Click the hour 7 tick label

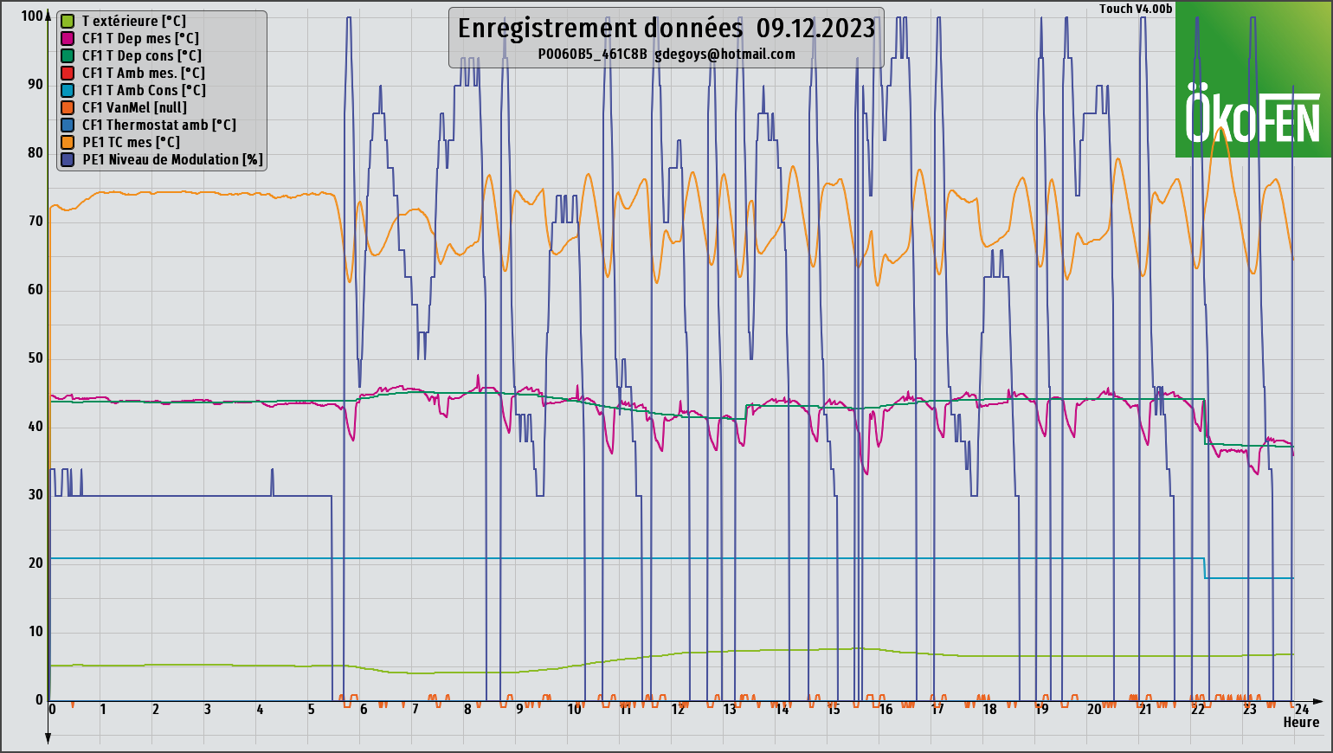coord(415,709)
